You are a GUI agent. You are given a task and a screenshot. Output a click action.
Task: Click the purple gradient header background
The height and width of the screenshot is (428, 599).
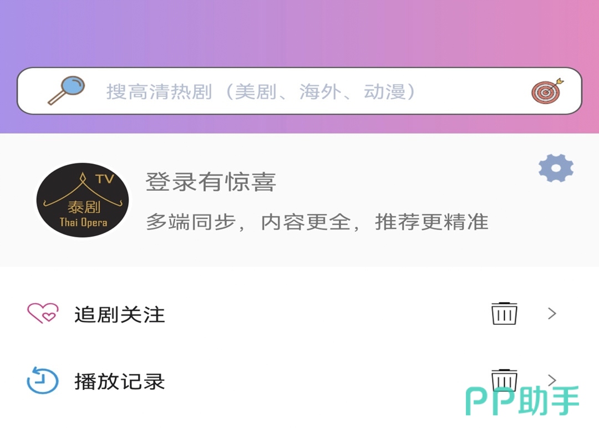click(299, 34)
